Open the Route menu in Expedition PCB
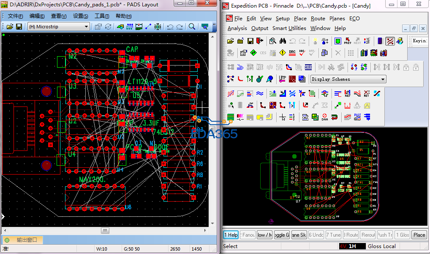Image resolution: width=430 pixels, height=254 pixels. (x=318, y=19)
